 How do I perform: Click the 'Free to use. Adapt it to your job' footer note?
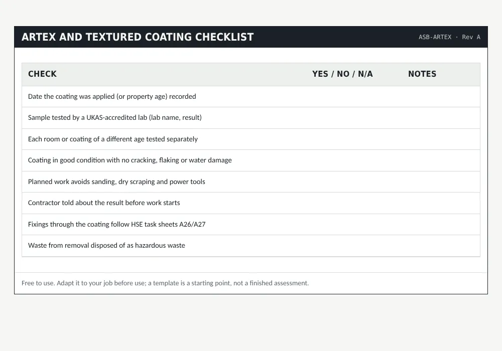(165, 283)
